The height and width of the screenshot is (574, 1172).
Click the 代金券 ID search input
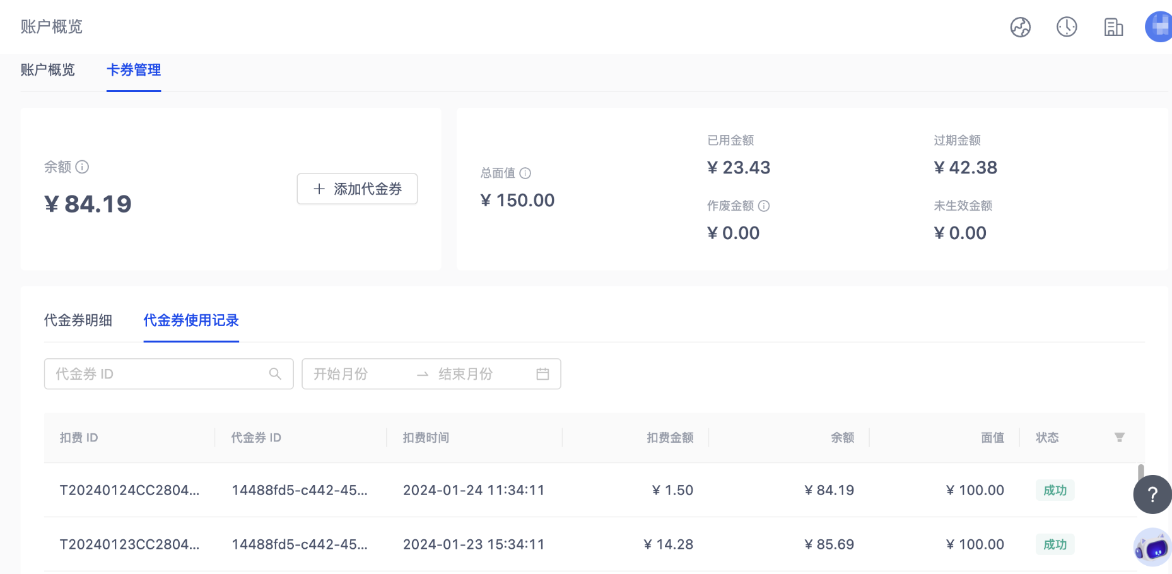158,374
